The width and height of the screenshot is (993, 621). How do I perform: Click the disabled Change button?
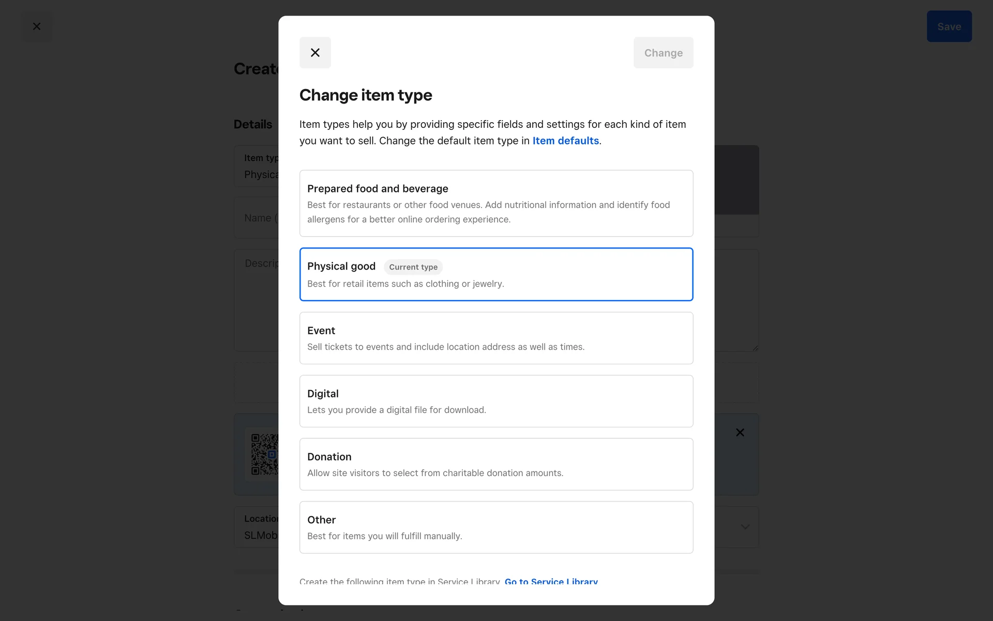[x=663, y=52]
